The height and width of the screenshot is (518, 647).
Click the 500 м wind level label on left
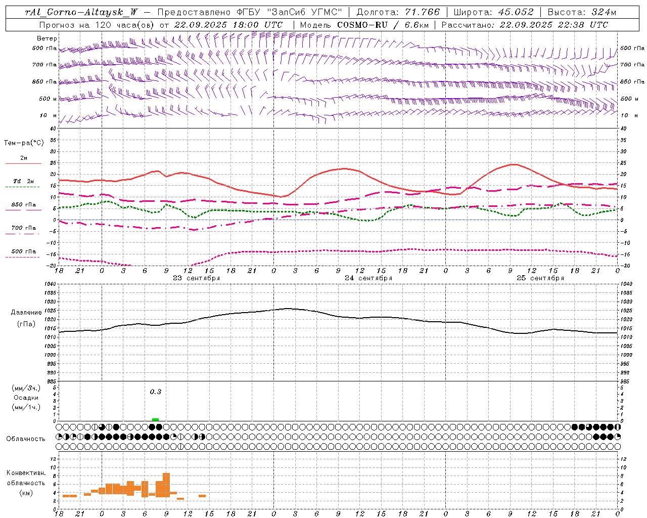tap(49, 99)
